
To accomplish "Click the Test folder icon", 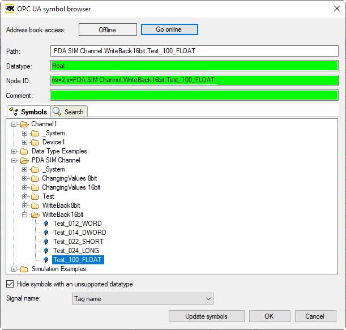I will [35, 196].
